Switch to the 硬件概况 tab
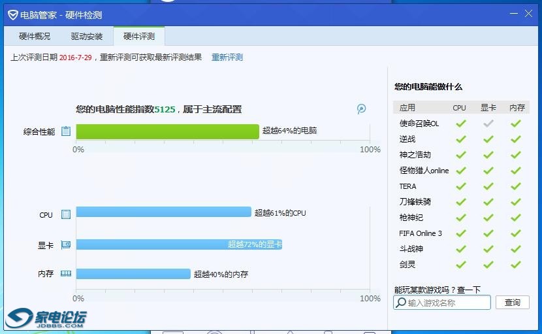 35,37
